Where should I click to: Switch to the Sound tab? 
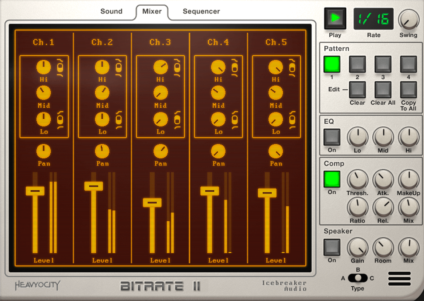[111, 11]
